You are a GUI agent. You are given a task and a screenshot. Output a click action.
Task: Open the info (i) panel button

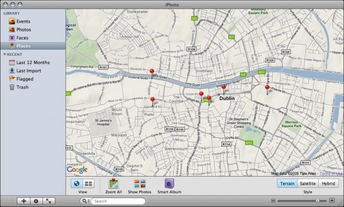pyautogui.click(x=36, y=201)
